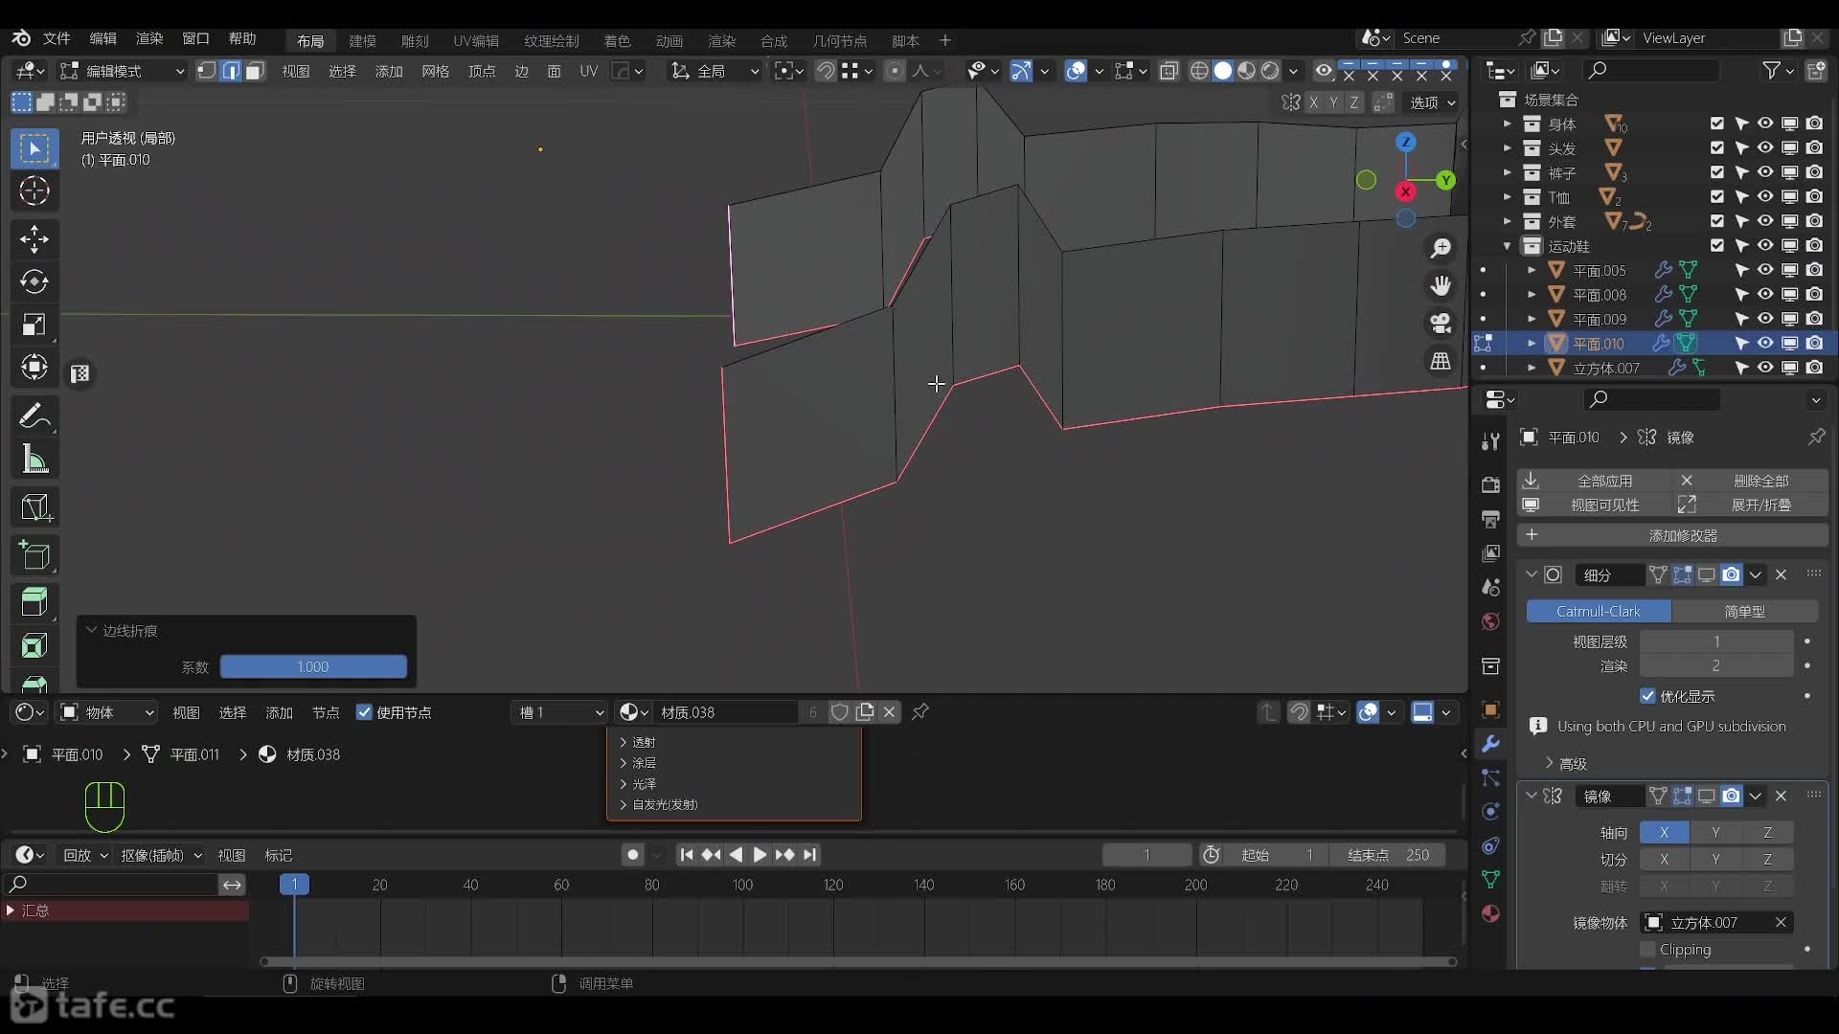Viewport: 1839px width, 1034px height.
Task: Open the Object Data properties tab
Action: pyautogui.click(x=1490, y=879)
